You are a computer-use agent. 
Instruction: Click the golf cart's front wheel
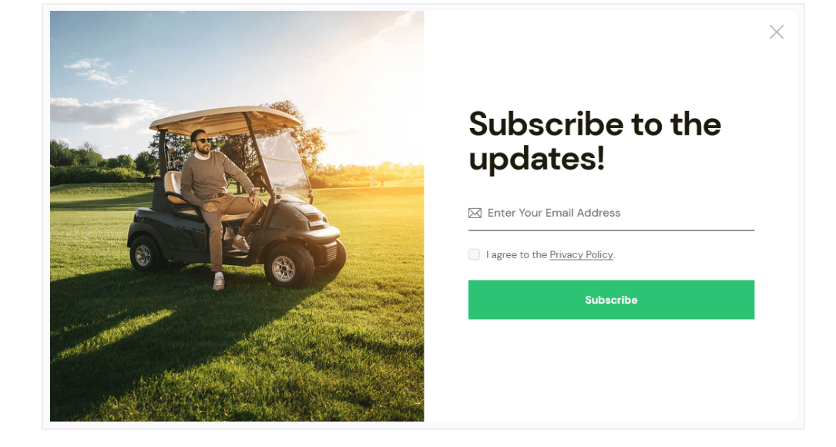(x=288, y=265)
